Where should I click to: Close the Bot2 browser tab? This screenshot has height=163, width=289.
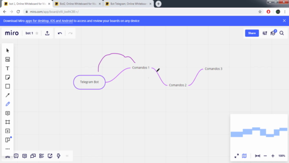click(x=100, y=4)
